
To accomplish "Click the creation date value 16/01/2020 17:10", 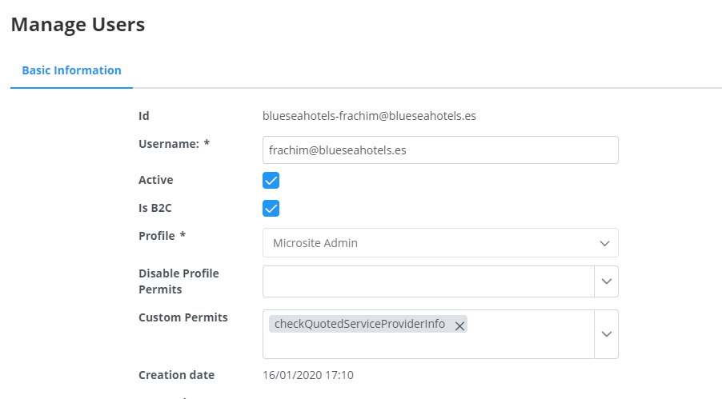I will click(x=308, y=375).
